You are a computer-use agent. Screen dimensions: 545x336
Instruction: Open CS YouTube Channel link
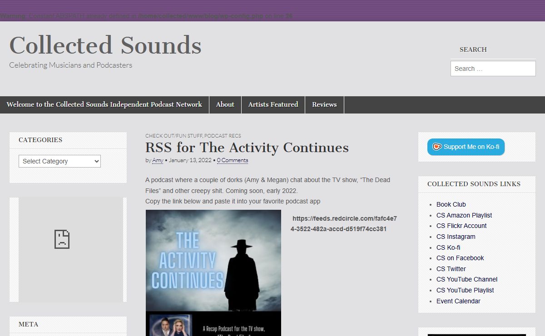tap(467, 279)
